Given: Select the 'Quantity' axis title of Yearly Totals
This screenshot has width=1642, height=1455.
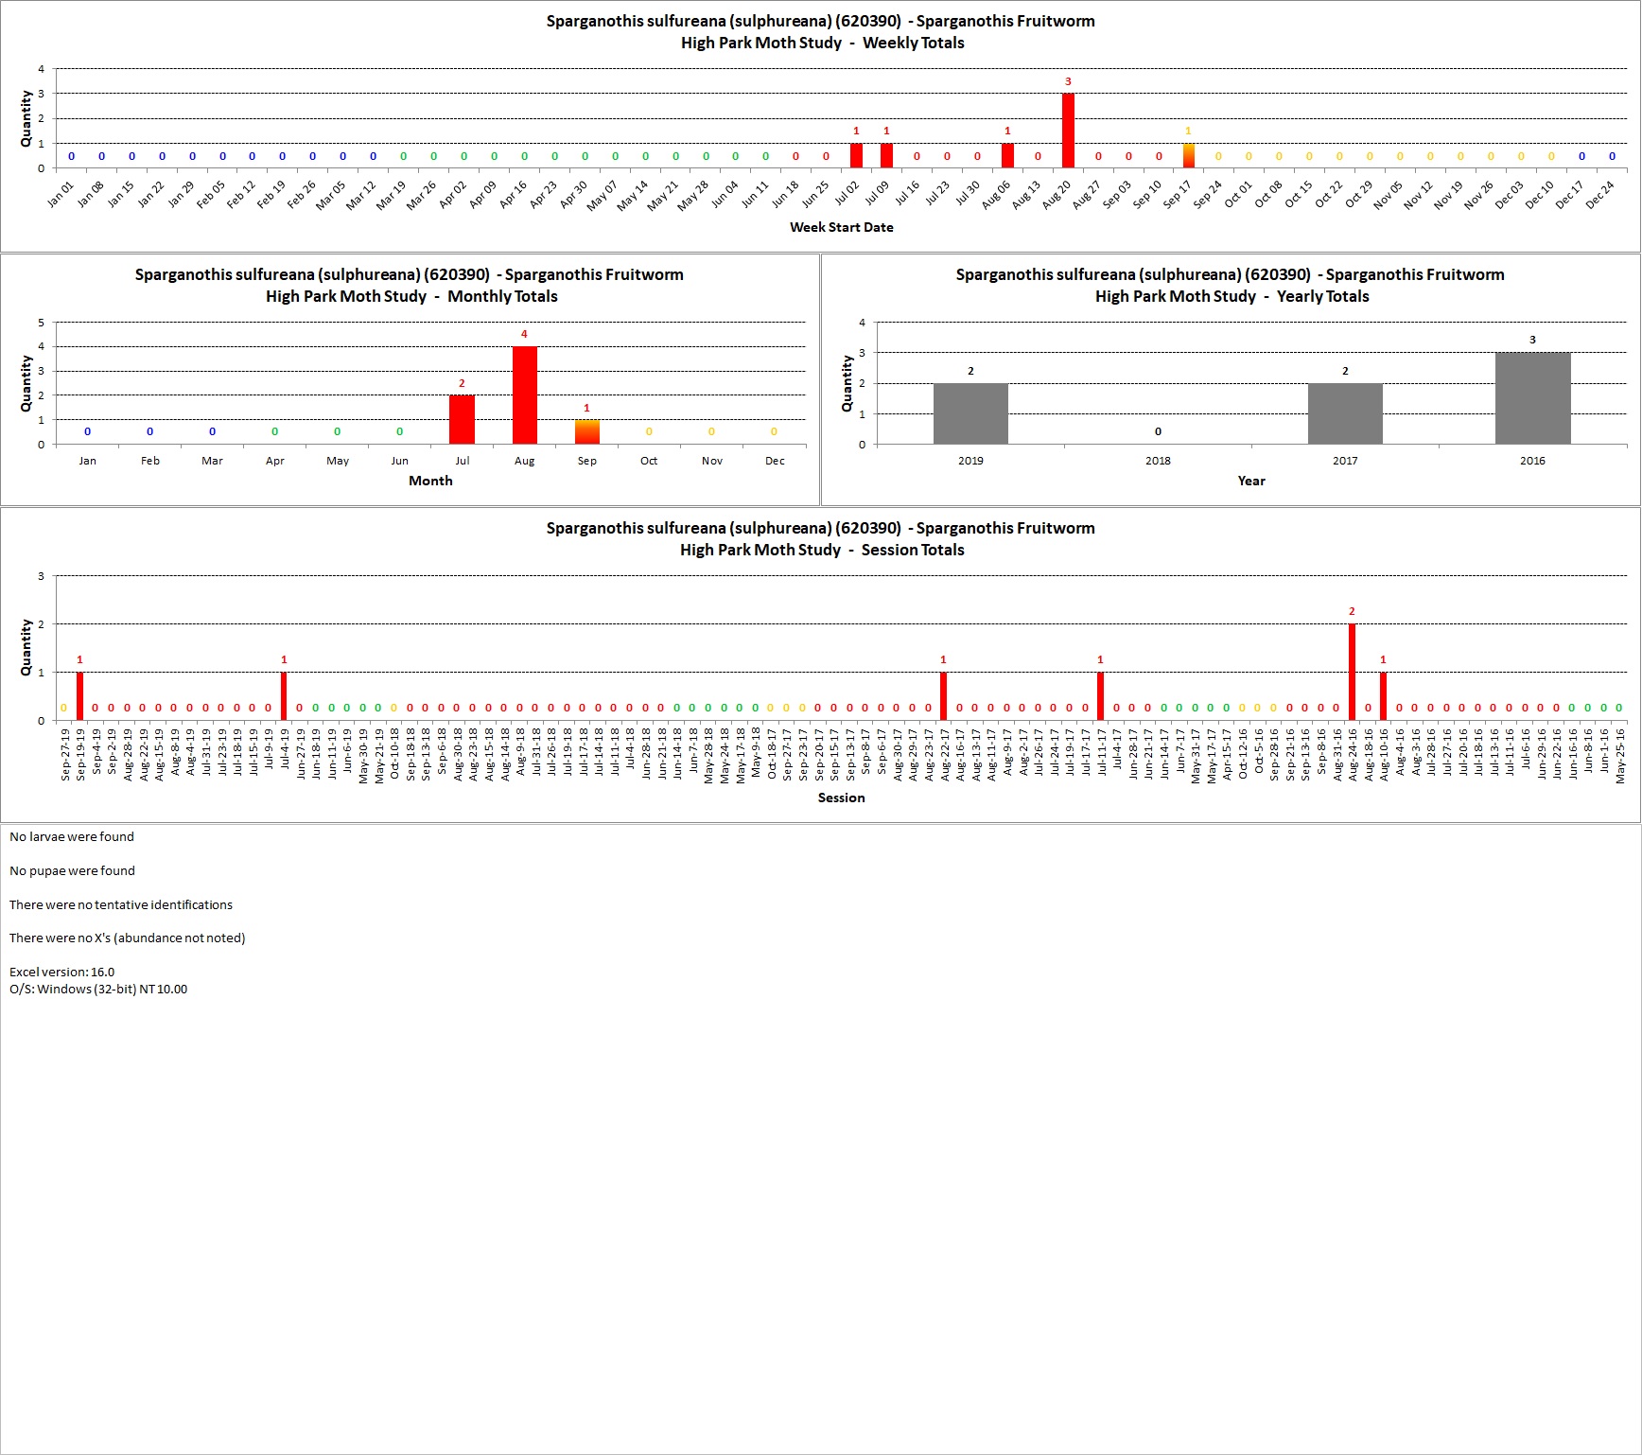Looking at the screenshot, I should coord(847,383).
